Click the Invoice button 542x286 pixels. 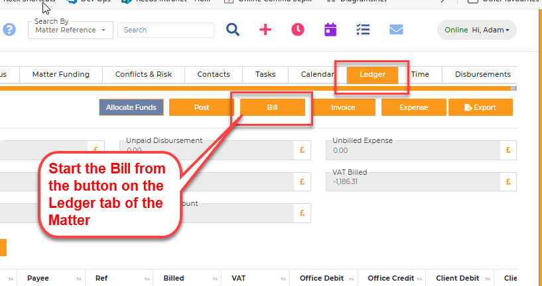click(343, 107)
